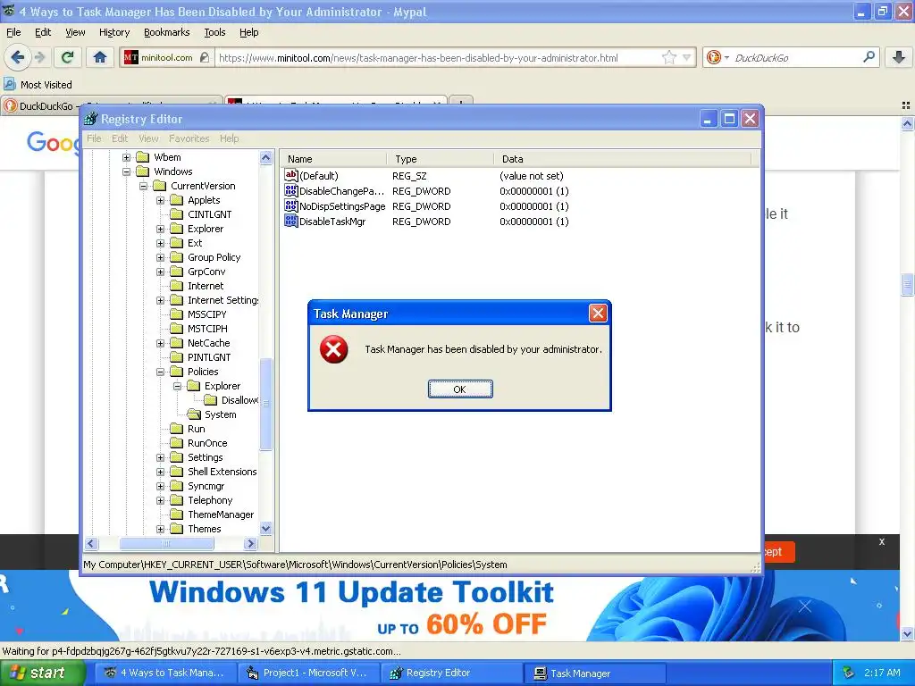The image size is (915, 686).
Task: Click the tree vertical scrollbar thumb
Action: [265, 404]
